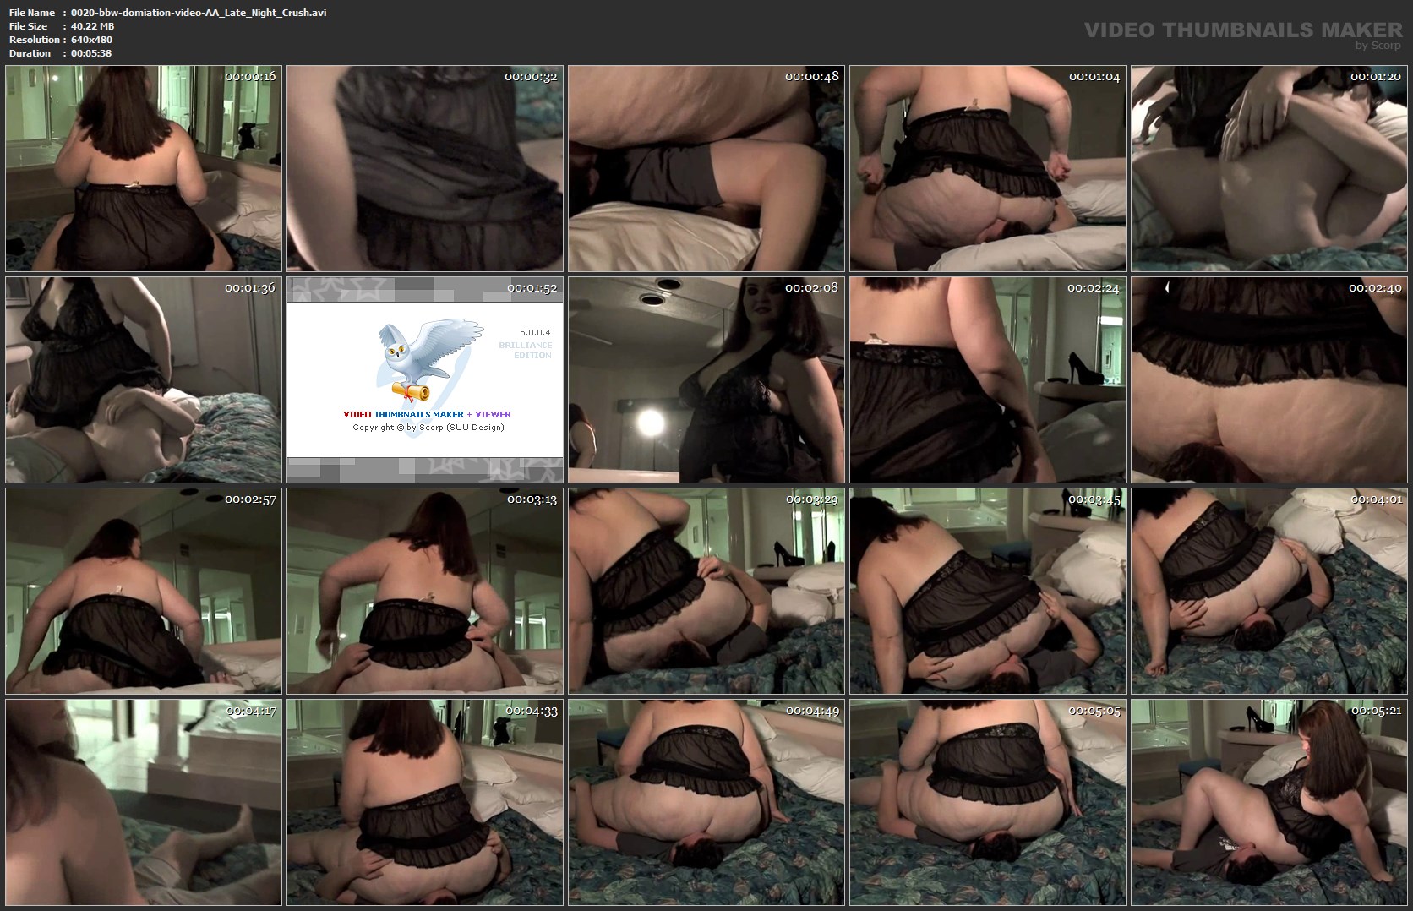Click the 00:03:13 timestamp label
The width and height of the screenshot is (1413, 911).
tap(532, 499)
